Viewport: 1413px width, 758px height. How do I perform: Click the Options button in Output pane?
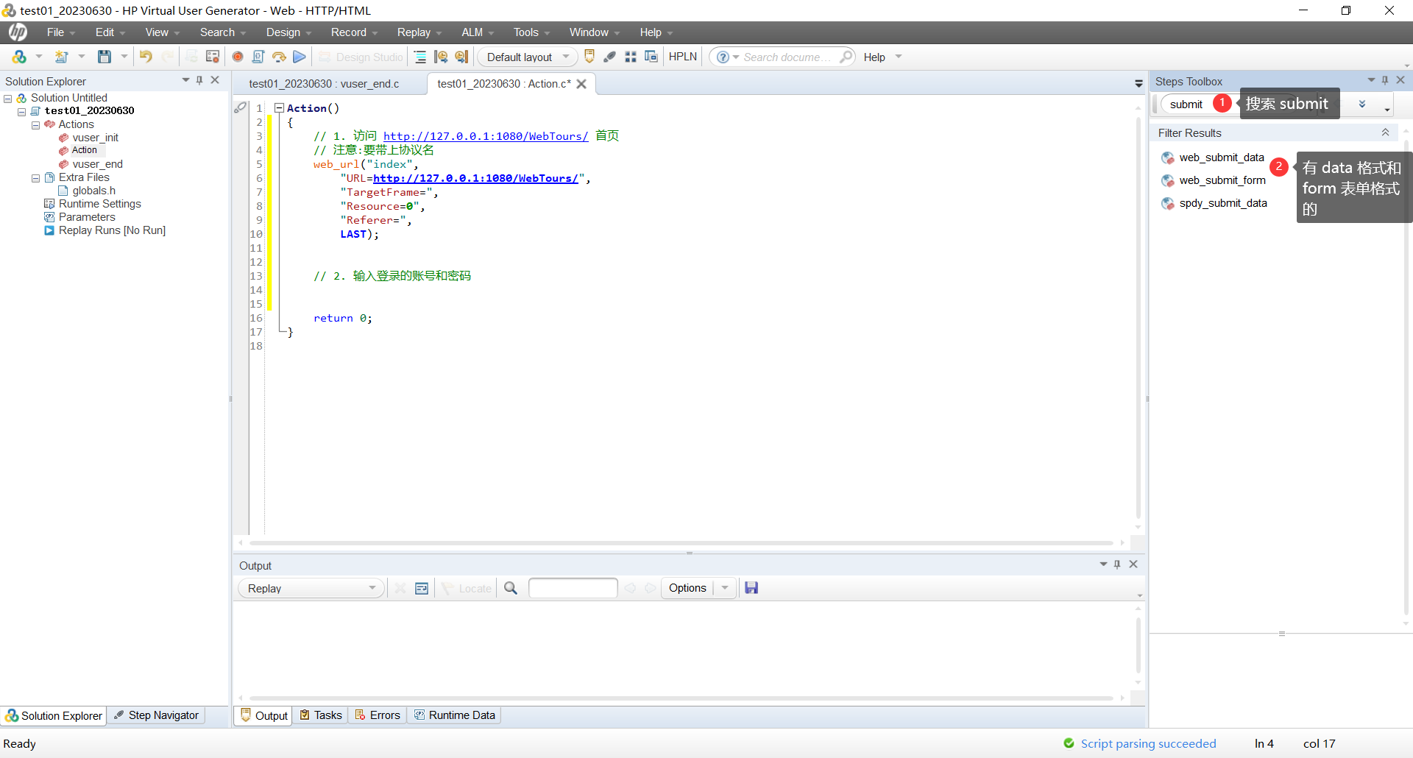[x=687, y=588]
